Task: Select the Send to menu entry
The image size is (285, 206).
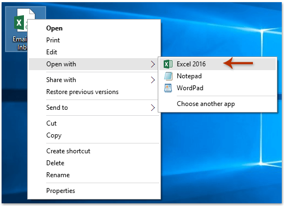Action: 94,108
